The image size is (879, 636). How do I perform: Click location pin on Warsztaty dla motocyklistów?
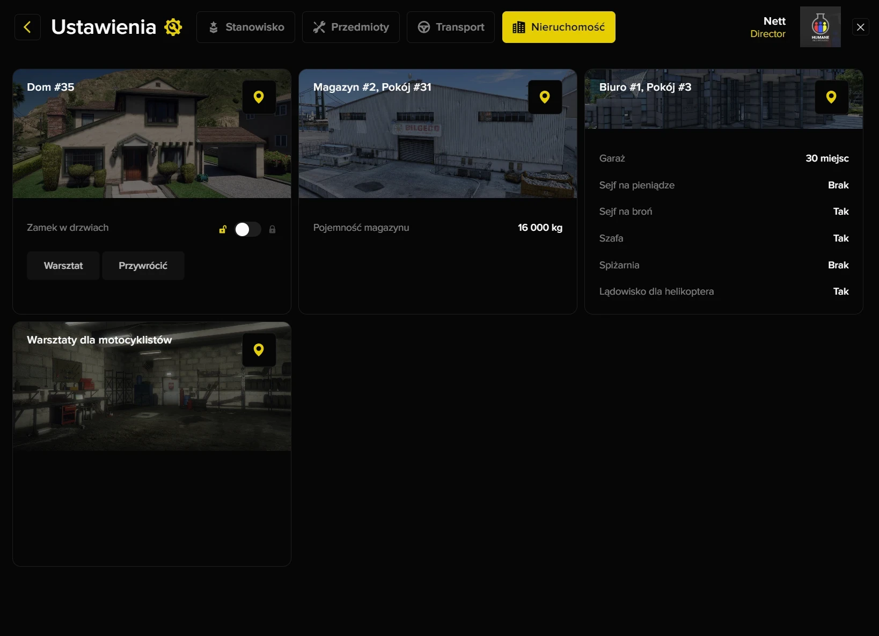[x=259, y=350]
